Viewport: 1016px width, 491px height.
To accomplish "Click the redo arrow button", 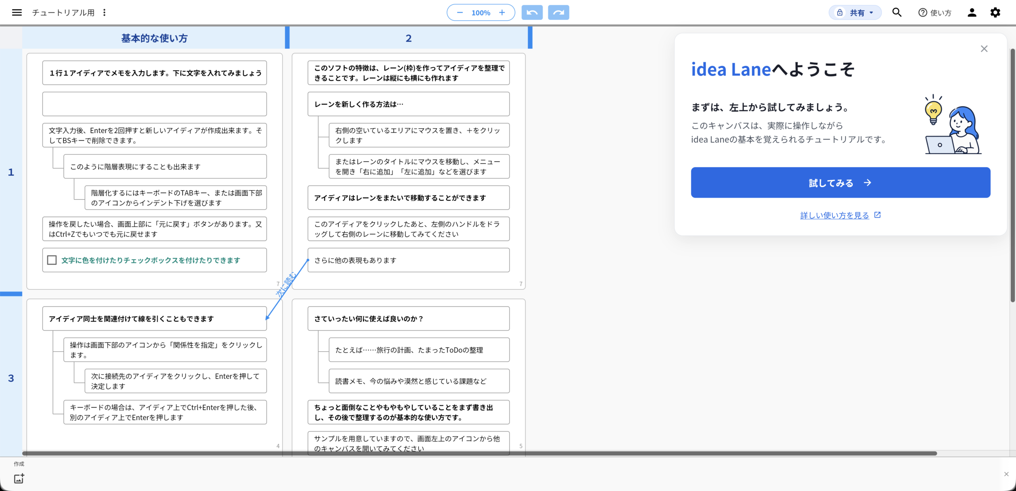I will 558,13.
